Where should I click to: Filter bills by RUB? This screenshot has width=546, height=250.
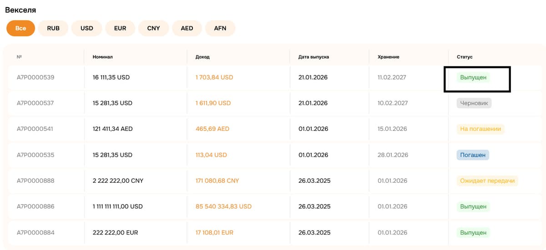tap(53, 28)
